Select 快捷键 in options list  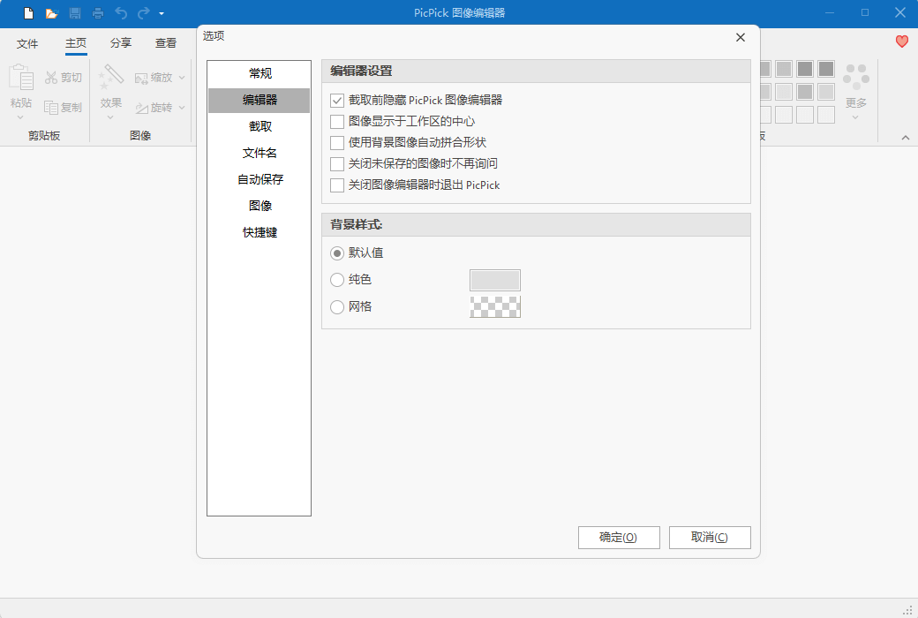(x=260, y=232)
